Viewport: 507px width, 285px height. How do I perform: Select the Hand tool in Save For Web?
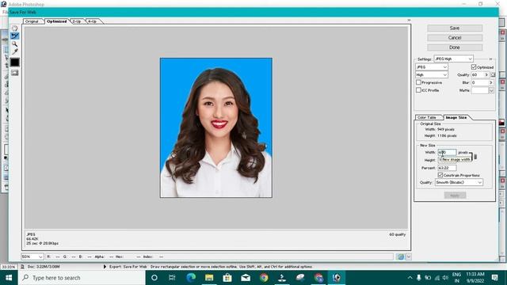tap(14, 28)
